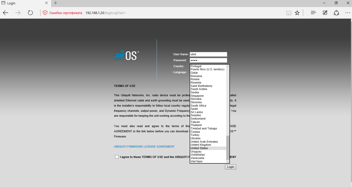Select Sri Lanka in the list

coord(208,112)
